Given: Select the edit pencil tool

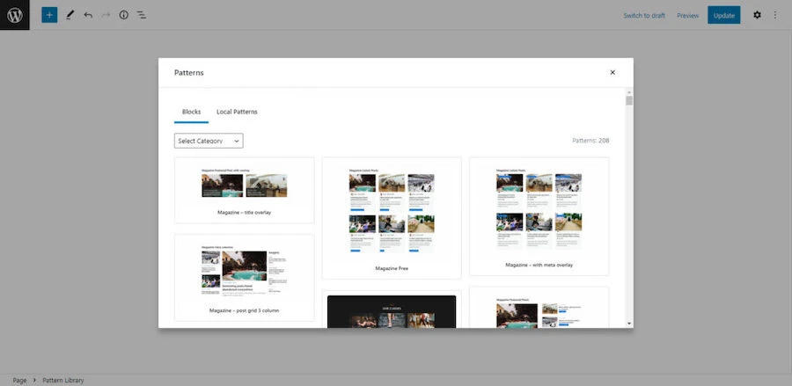Looking at the screenshot, I should (x=70, y=15).
